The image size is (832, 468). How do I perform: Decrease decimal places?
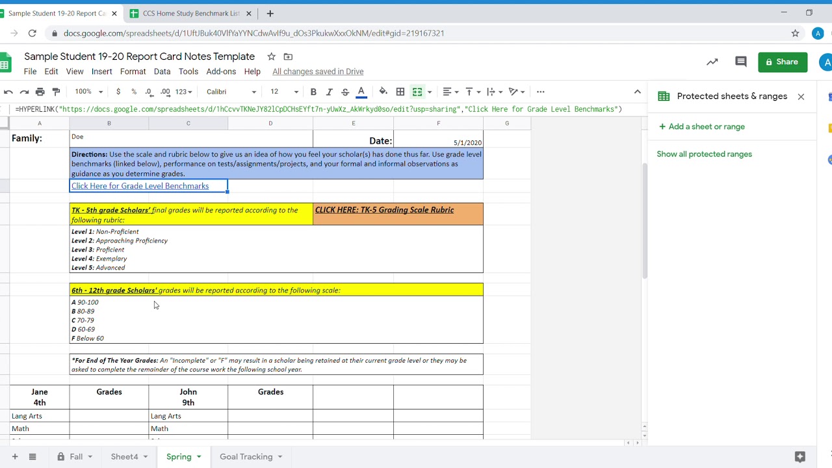pyautogui.click(x=149, y=92)
